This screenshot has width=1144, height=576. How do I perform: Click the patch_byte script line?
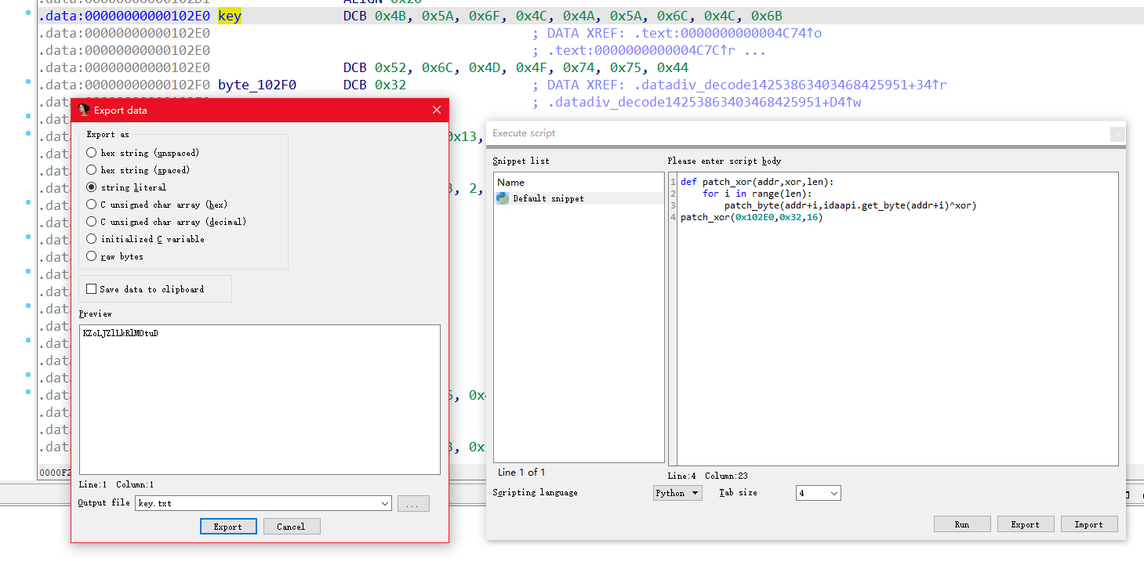[x=850, y=205]
